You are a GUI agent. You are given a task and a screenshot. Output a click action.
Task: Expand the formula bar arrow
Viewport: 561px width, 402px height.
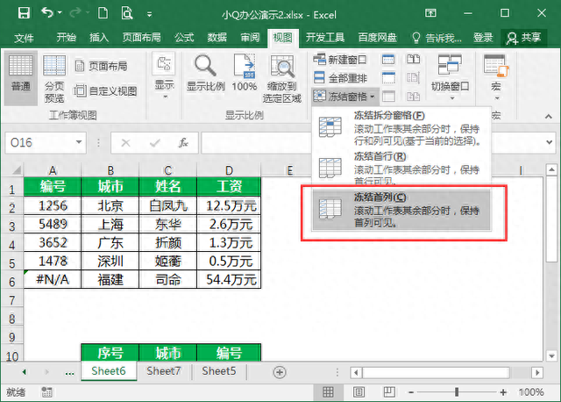click(550, 142)
